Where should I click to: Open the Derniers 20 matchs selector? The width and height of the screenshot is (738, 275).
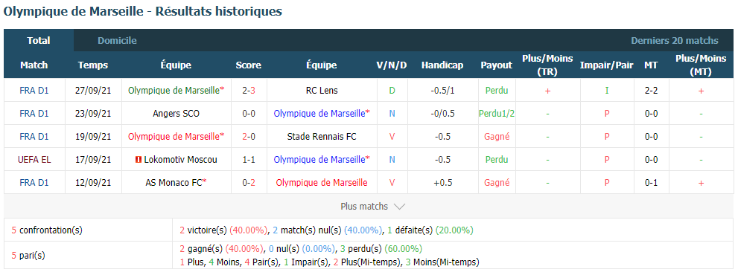pos(675,41)
